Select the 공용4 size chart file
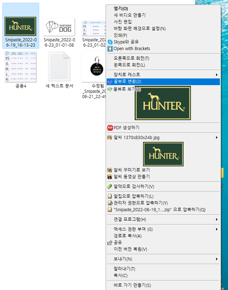228x290 pixels. click(21, 70)
